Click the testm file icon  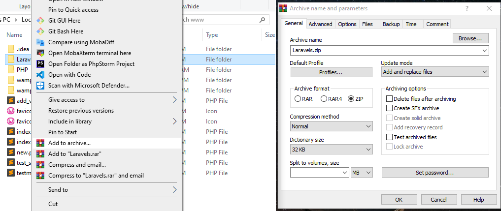click(11, 173)
